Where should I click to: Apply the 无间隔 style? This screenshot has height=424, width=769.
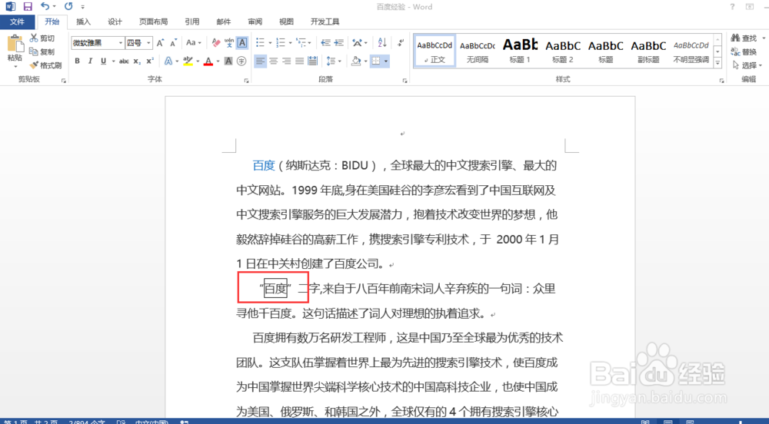click(478, 51)
